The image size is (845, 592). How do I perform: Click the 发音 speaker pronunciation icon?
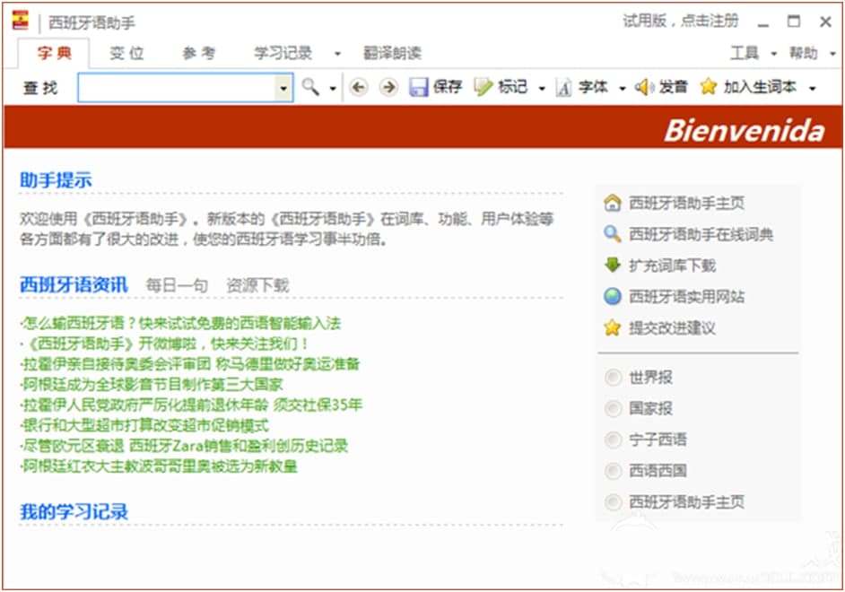(x=644, y=87)
